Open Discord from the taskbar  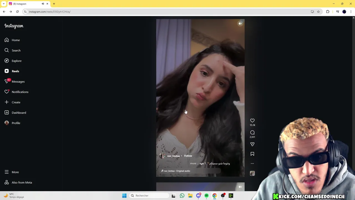point(198,196)
